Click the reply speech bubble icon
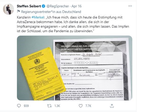This screenshot has width=141, height=112. point(19,106)
